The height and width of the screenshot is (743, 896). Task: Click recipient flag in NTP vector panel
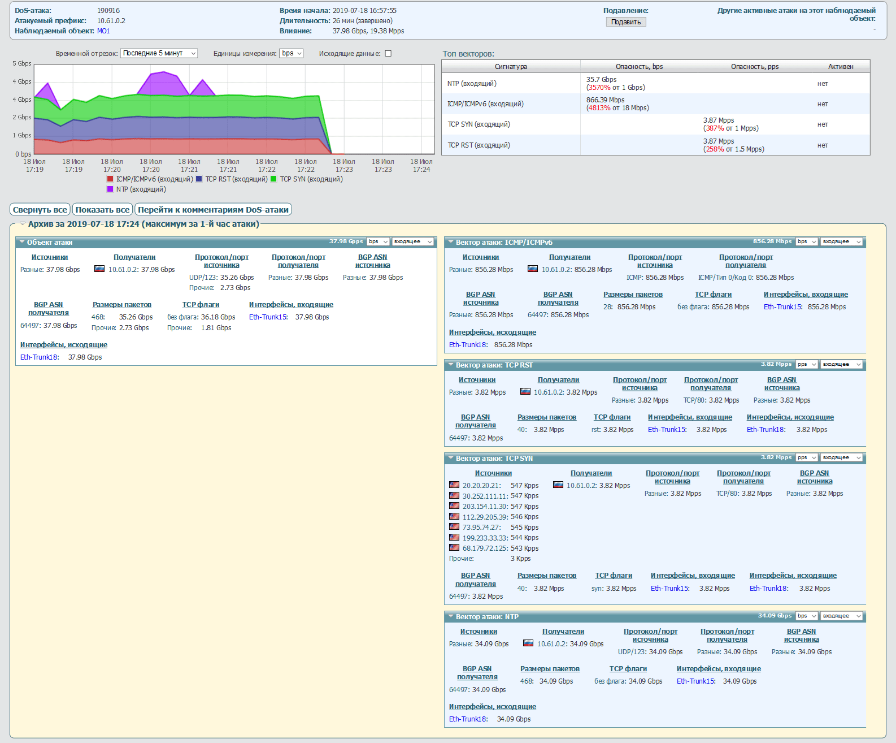pos(528,643)
